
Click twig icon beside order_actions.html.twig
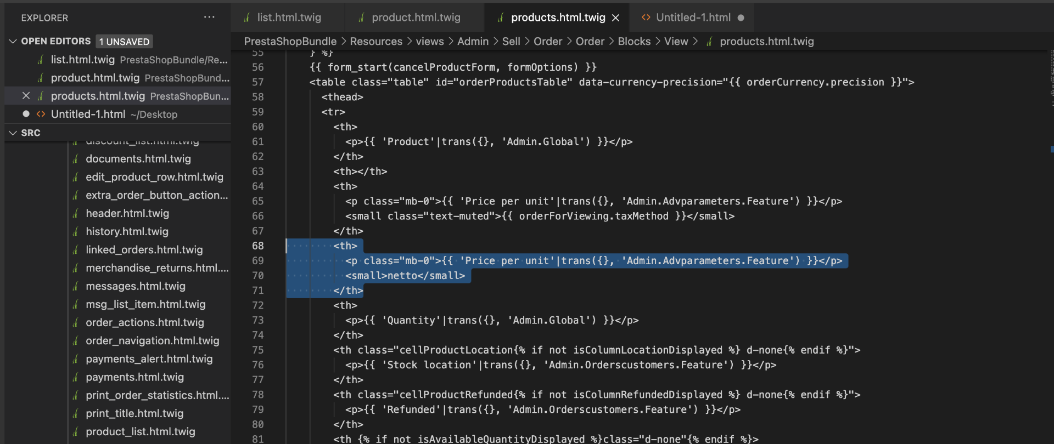pos(75,322)
